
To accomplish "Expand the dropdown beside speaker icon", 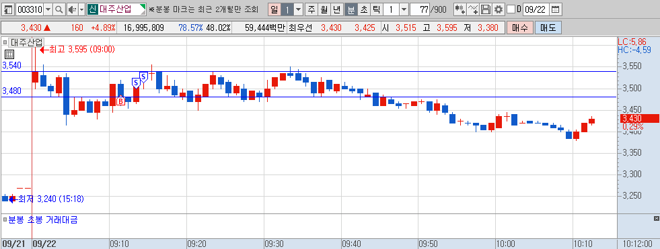I will [x=81, y=9].
